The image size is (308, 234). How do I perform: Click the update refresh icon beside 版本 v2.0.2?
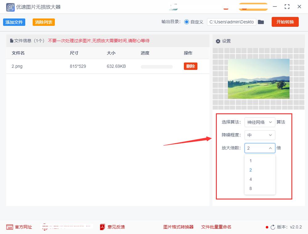pos(273,227)
